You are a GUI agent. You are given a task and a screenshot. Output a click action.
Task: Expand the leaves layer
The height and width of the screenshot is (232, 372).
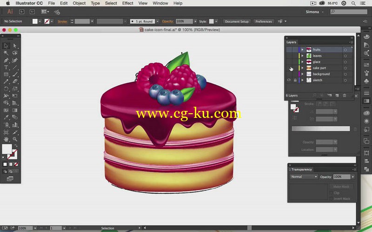click(303, 56)
